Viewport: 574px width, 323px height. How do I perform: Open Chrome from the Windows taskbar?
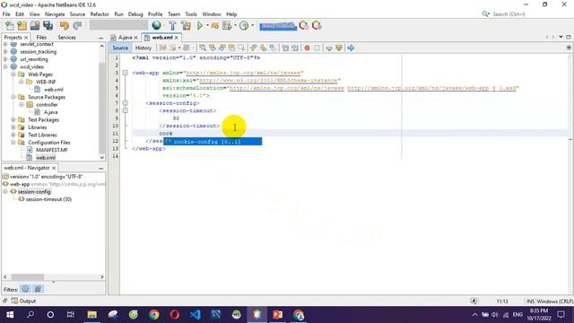[x=153, y=315]
